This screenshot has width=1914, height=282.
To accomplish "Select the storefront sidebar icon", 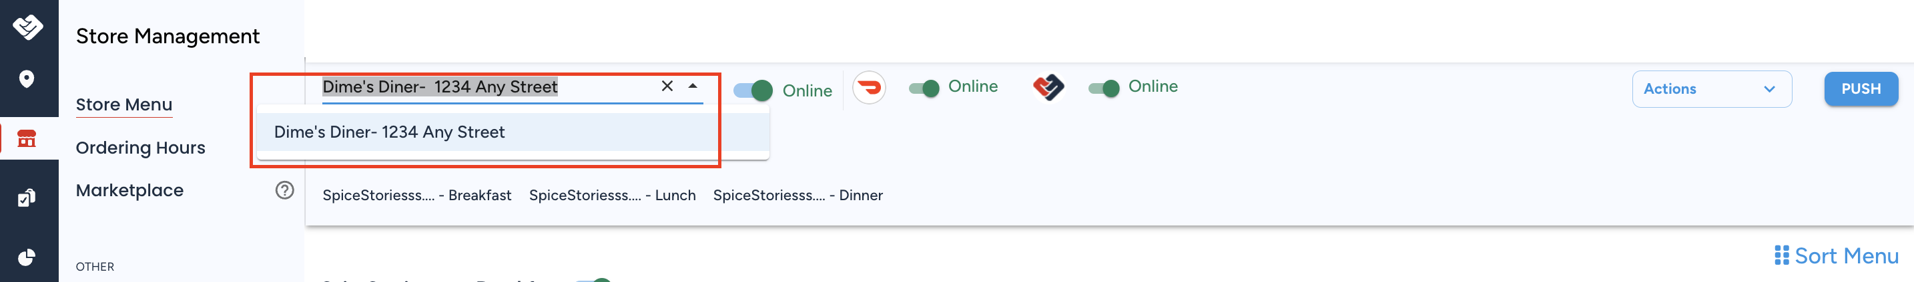I will pyautogui.click(x=27, y=138).
